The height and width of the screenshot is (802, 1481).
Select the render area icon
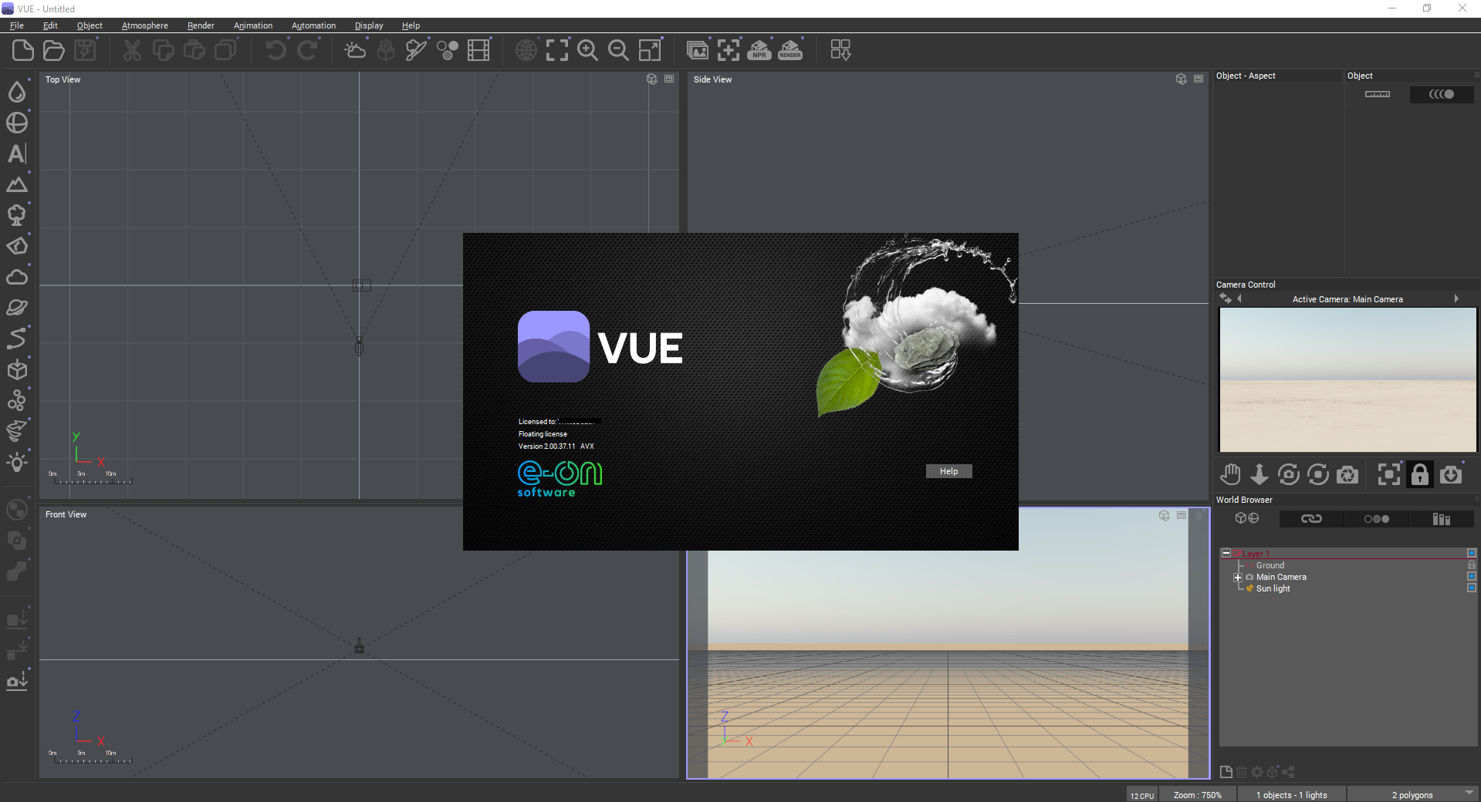[729, 51]
